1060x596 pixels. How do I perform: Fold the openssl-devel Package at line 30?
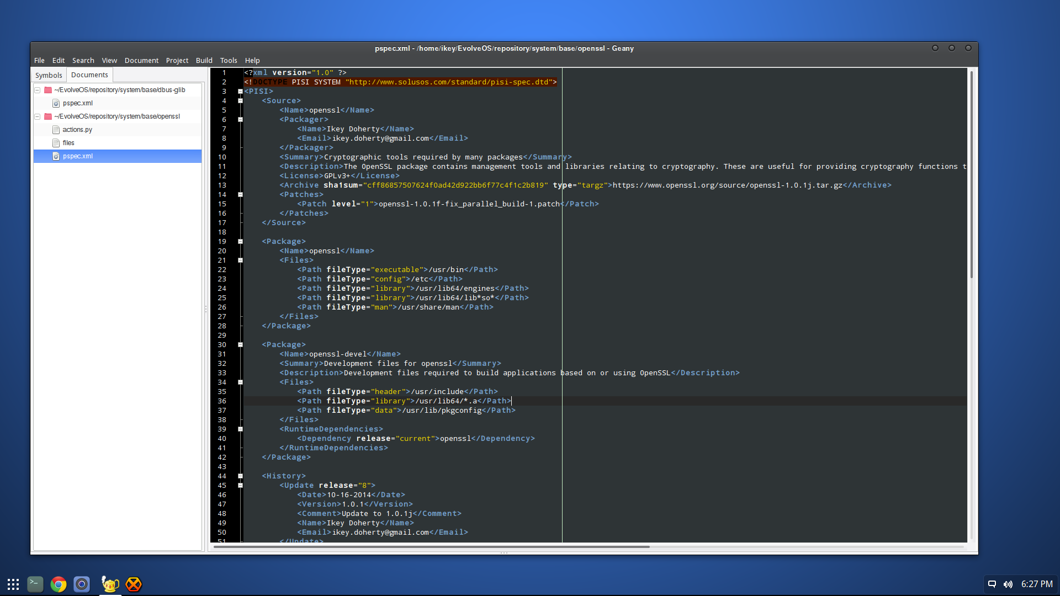click(240, 345)
